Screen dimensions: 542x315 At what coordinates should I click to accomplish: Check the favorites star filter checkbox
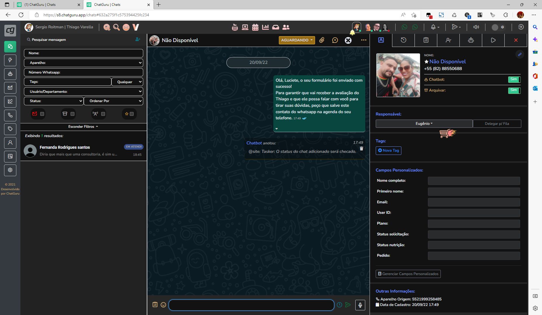[x=132, y=114]
